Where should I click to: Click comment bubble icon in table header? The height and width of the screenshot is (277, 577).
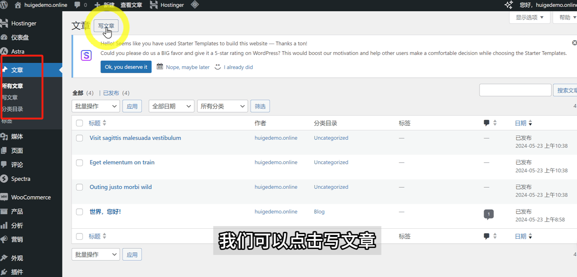point(486,123)
